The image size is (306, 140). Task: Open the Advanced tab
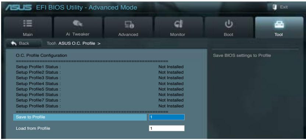click(x=128, y=27)
